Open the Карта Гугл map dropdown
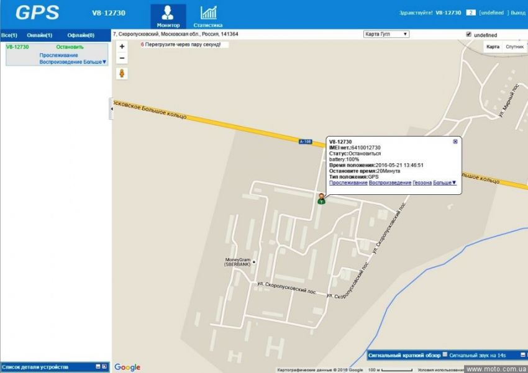This screenshot has height=373, width=528. pyautogui.click(x=386, y=34)
